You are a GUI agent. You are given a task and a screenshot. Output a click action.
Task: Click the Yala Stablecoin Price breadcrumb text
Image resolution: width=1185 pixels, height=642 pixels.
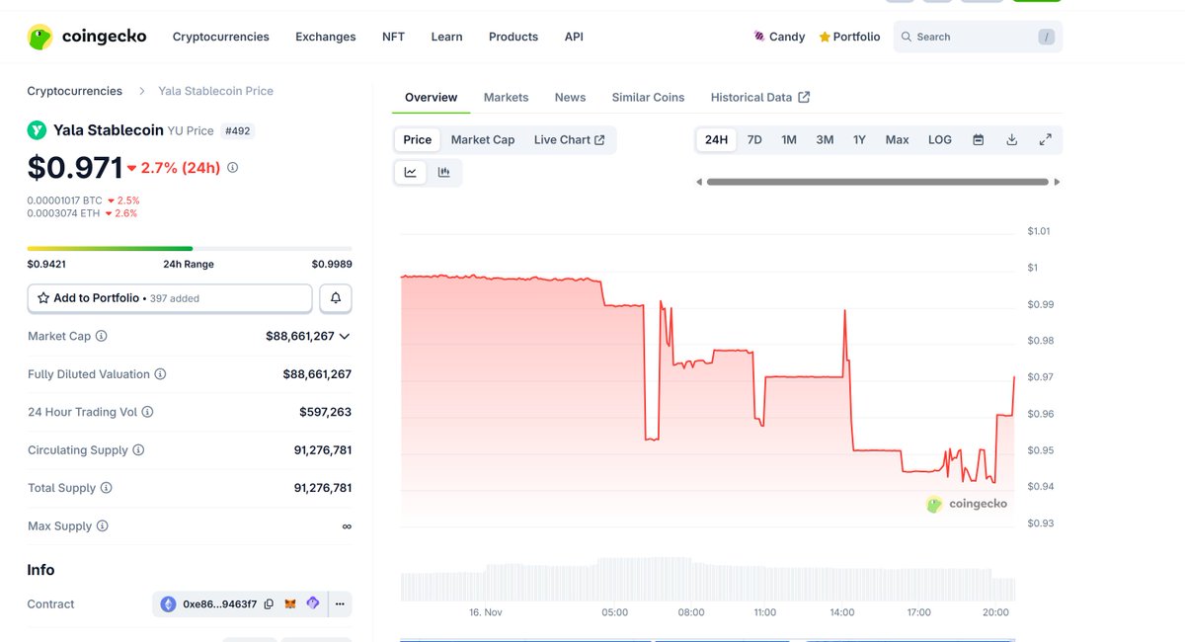click(215, 91)
